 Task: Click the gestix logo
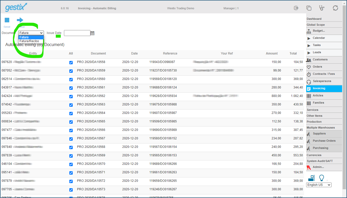16,7
